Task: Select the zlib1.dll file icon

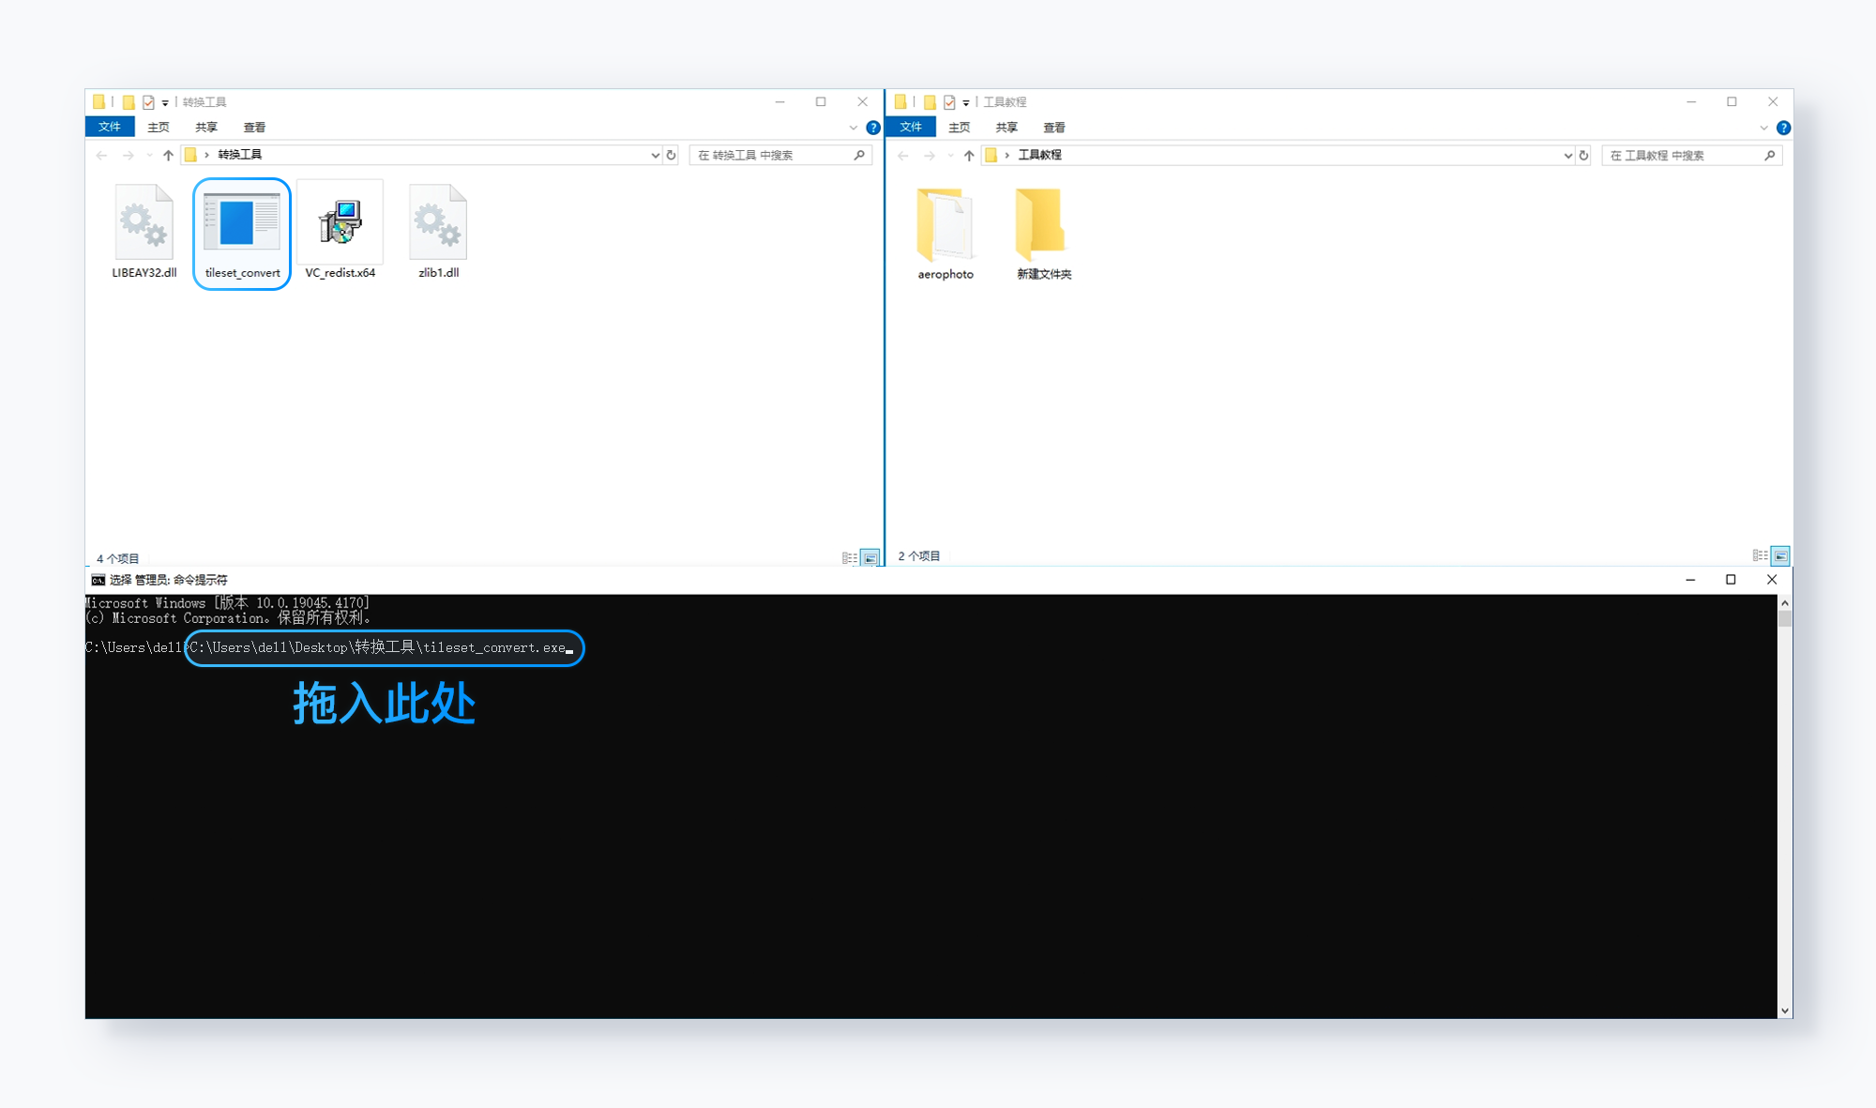Action: pyautogui.click(x=438, y=221)
